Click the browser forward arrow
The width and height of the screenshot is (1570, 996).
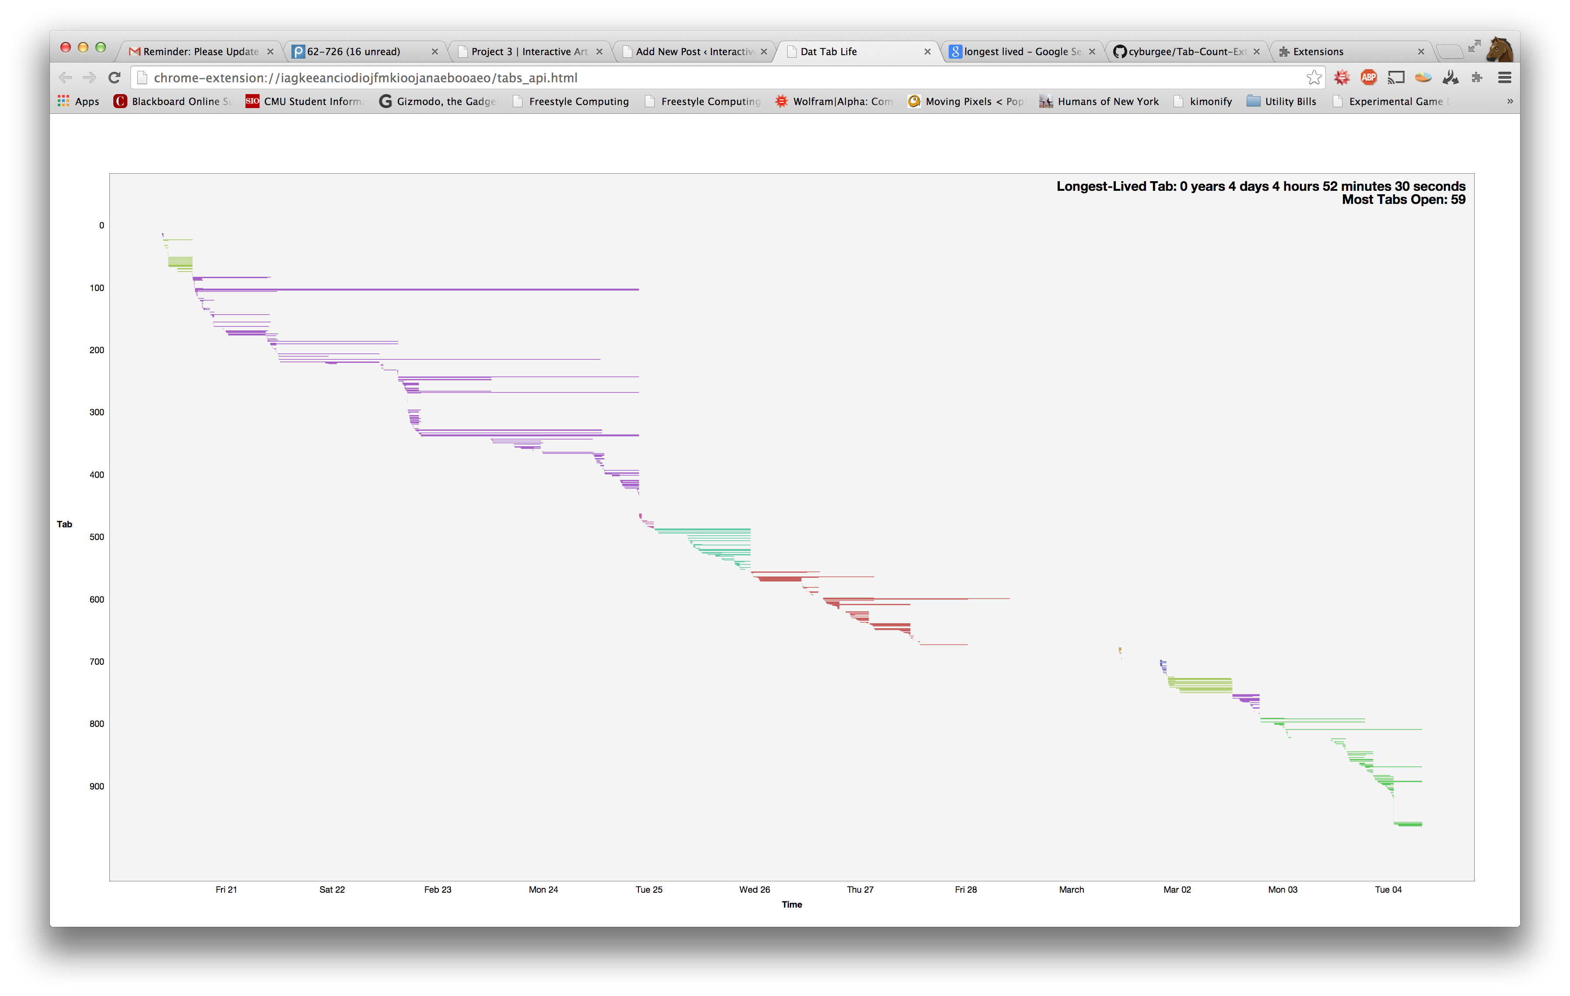pos(89,77)
